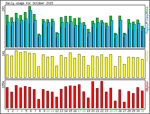Click the red KBytes bar for day 1
150x114 pixels.
(7, 98)
